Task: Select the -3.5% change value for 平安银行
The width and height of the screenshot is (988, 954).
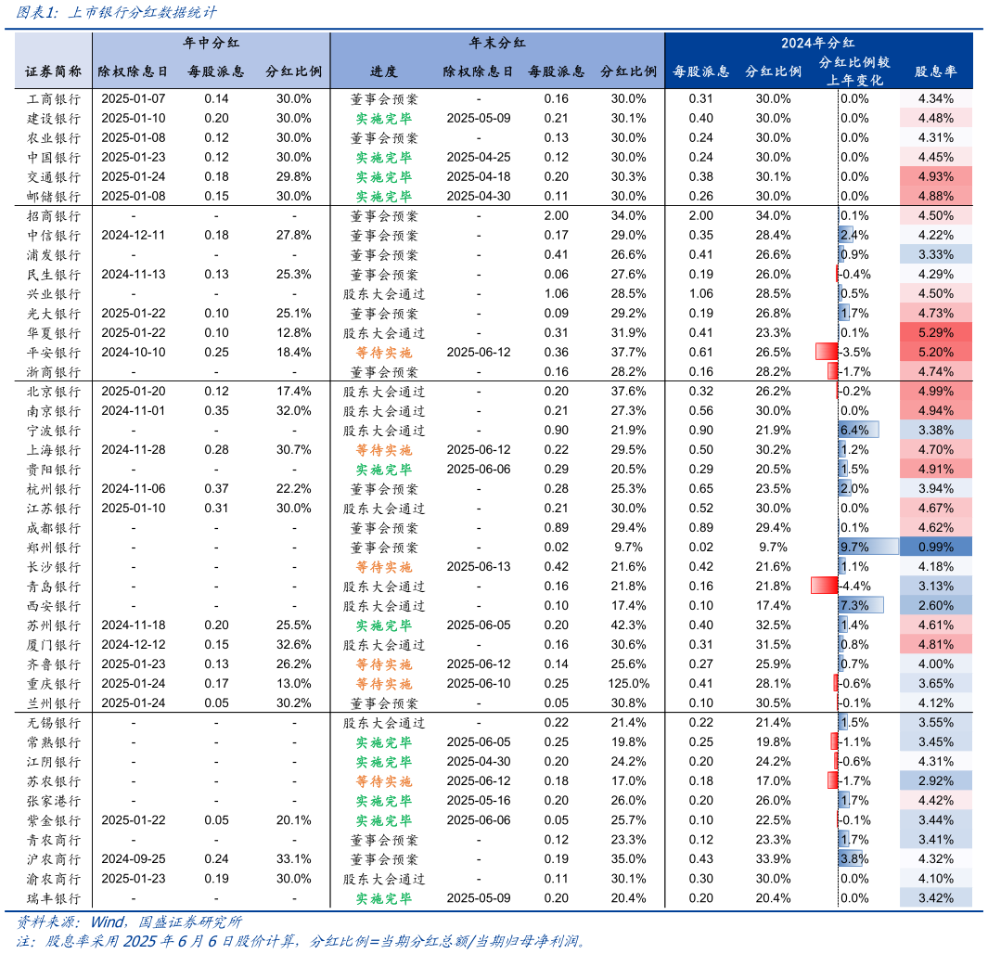Action: (x=855, y=353)
